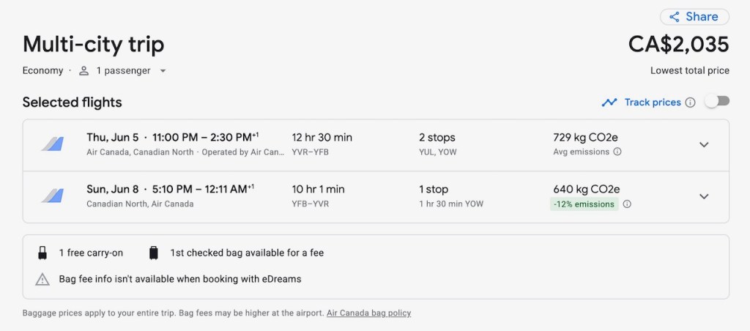Click the -12% emissions green badge
Image resolution: width=750 pixels, height=331 pixels.
pyautogui.click(x=584, y=204)
